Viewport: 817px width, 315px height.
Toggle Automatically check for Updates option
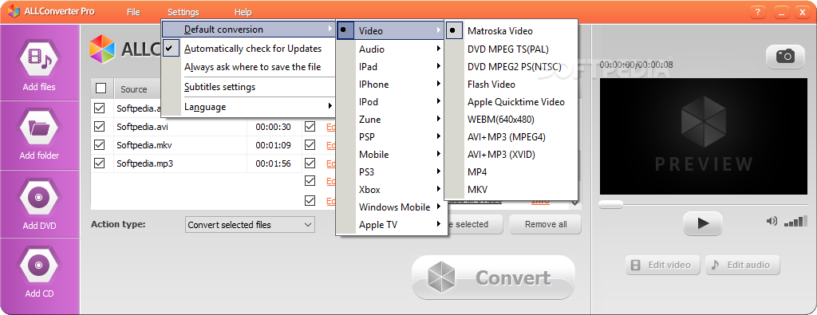[x=248, y=49]
